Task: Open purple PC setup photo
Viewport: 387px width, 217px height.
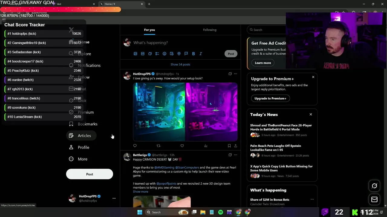Action: [x=211, y=112]
